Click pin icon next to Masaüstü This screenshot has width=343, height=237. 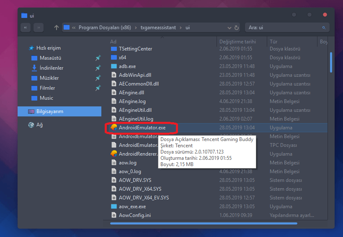98,58
